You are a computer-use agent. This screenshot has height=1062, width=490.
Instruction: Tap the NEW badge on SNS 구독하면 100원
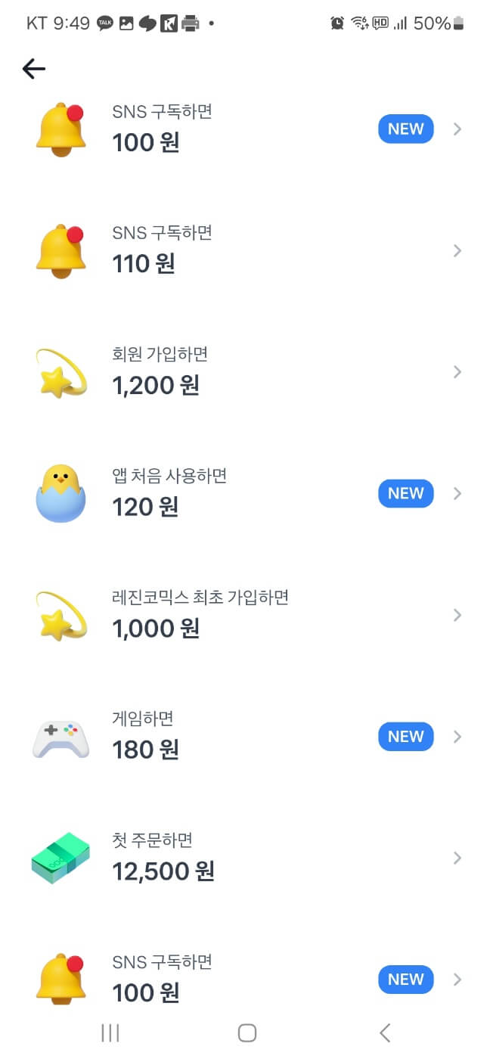point(405,129)
